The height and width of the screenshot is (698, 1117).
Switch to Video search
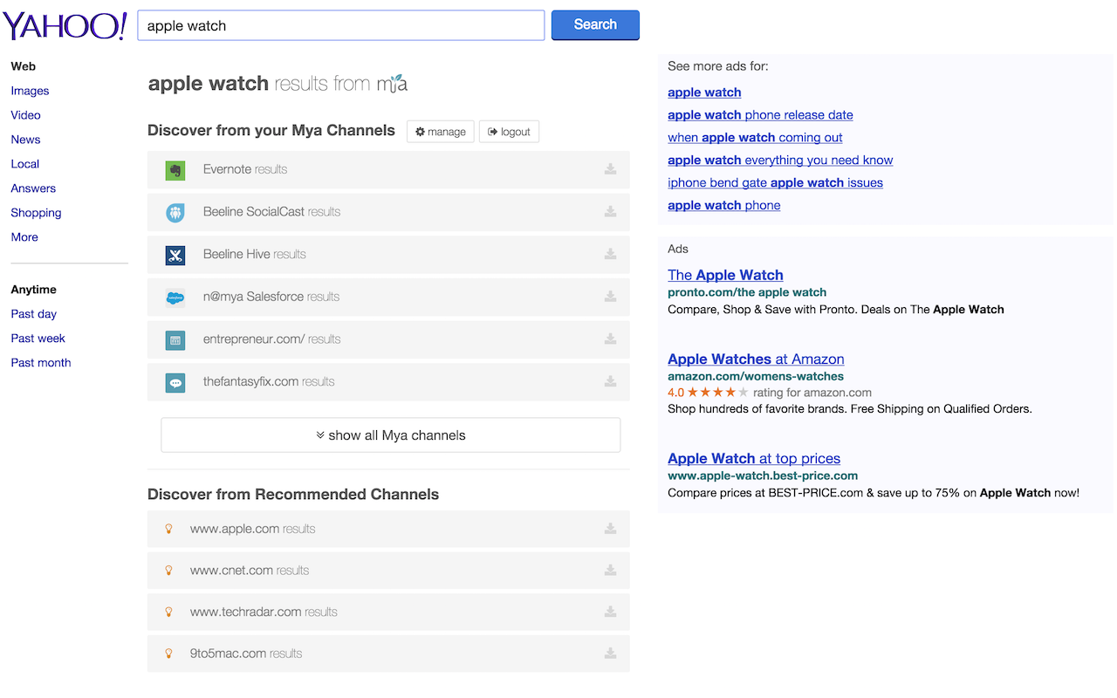[25, 115]
